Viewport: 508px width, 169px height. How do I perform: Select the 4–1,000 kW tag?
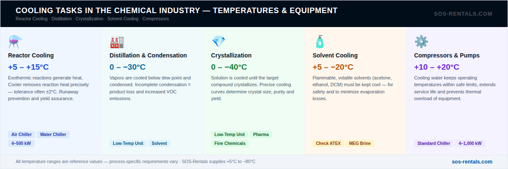tap(470, 143)
